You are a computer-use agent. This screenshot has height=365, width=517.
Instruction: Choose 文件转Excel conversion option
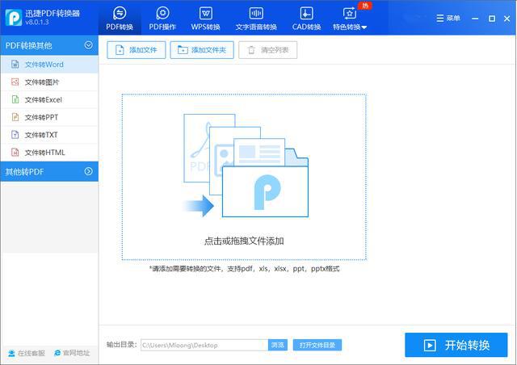pos(49,99)
